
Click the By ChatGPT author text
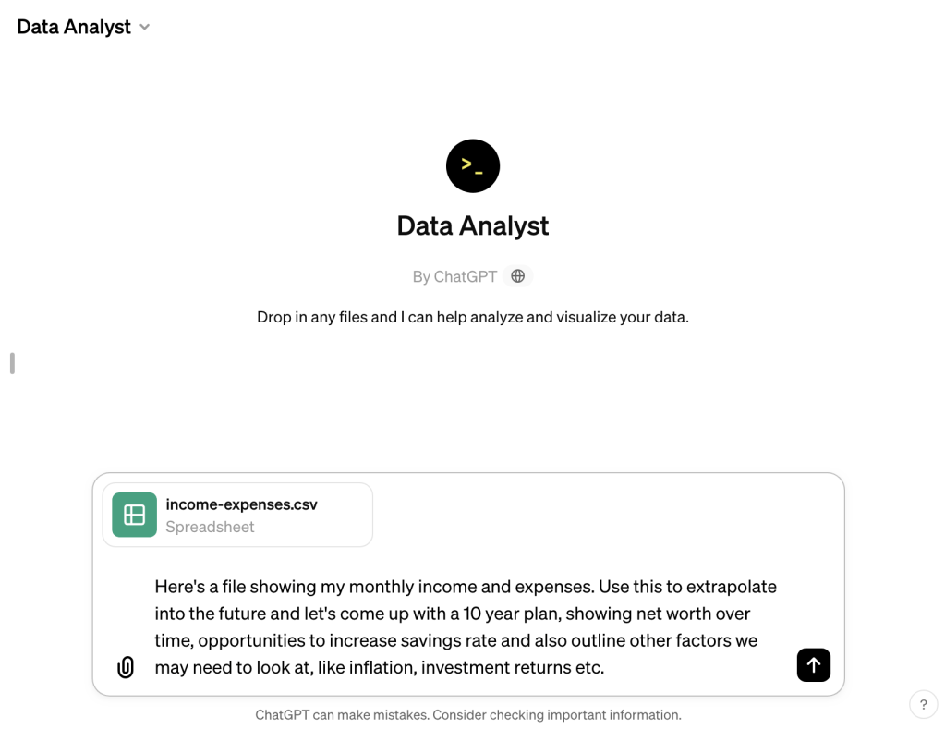454,276
